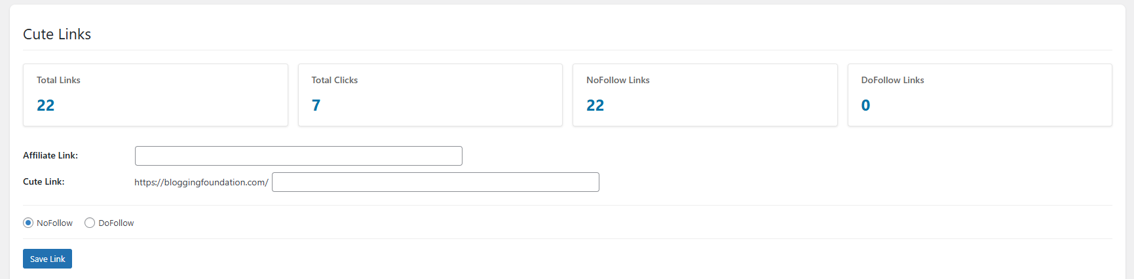This screenshot has height=279, width=1134.
Task: Click the "DoFollow" radio option label text
Action: click(x=116, y=223)
